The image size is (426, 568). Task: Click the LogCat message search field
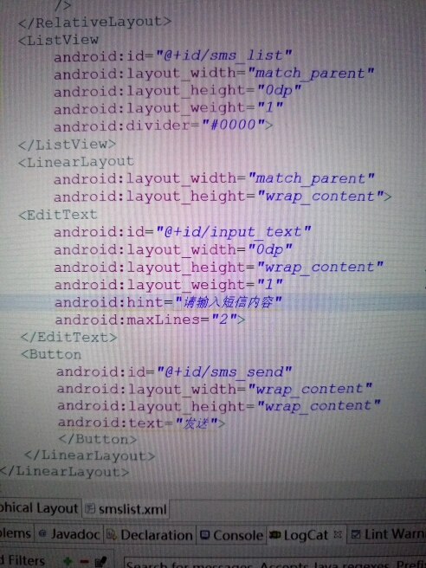coord(275,564)
